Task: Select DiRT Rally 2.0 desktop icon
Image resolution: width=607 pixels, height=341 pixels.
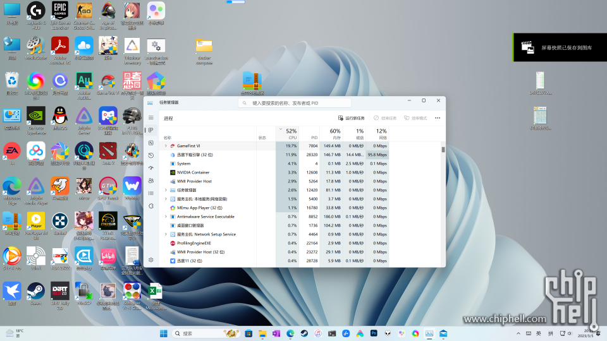Action: click(x=60, y=296)
